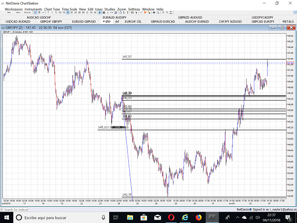The image size is (297, 223).
Task: Click the red X delete lines icon
Action: click(x=145, y=12)
